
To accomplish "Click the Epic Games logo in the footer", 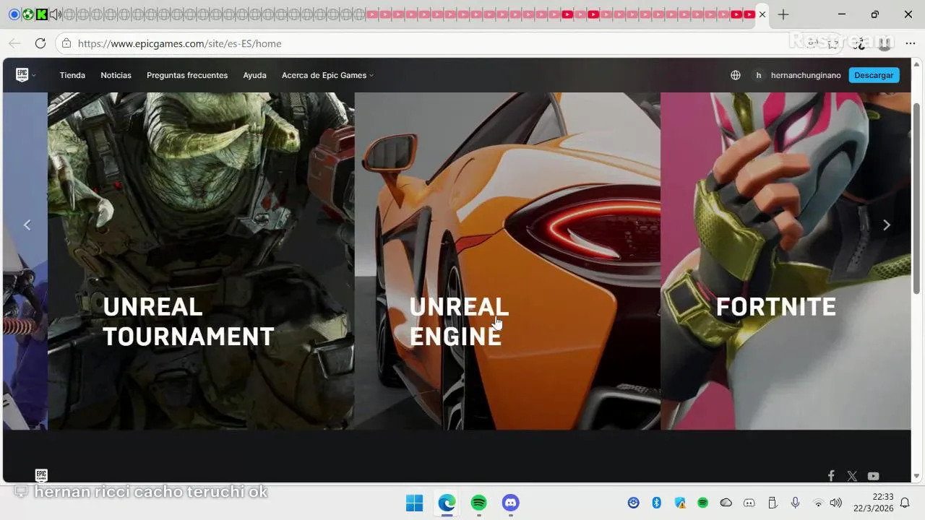I will tap(41, 475).
